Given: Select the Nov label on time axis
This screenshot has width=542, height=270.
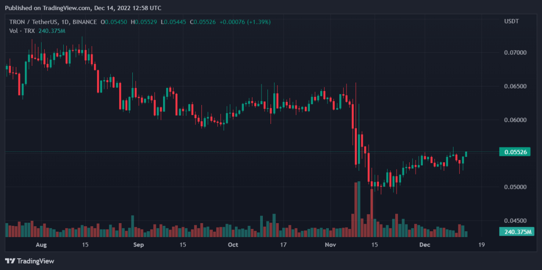Looking at the screenshot, I should point(331,245).
